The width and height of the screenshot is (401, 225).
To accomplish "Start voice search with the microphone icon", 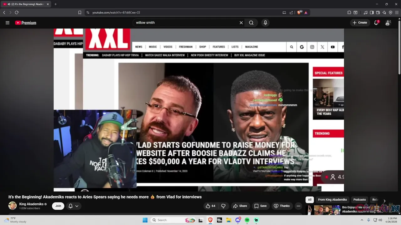I will pyautogui.click(x=265, y=22).
